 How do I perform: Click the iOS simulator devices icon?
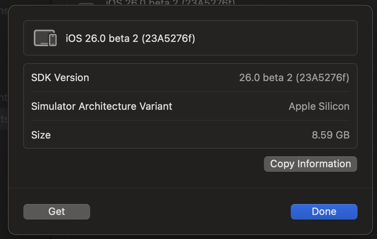pos(45,38)
